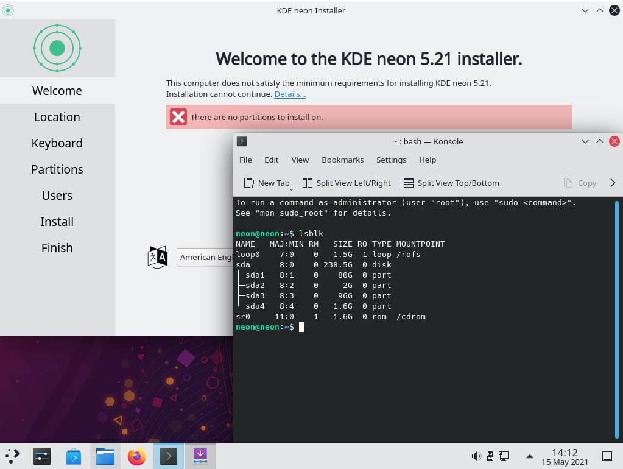The height and width of the screenshot is (469, 623).
Task: Minimize the KDE neon Installer window
Action: tap(585, 10)
